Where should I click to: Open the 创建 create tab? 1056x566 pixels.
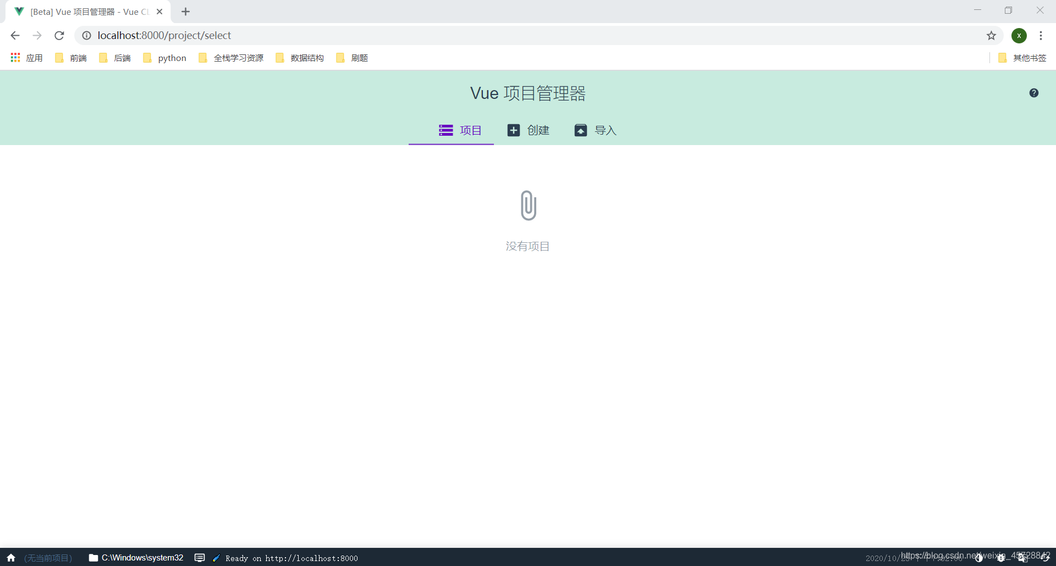pyautogui.click(x=529, y=130)
